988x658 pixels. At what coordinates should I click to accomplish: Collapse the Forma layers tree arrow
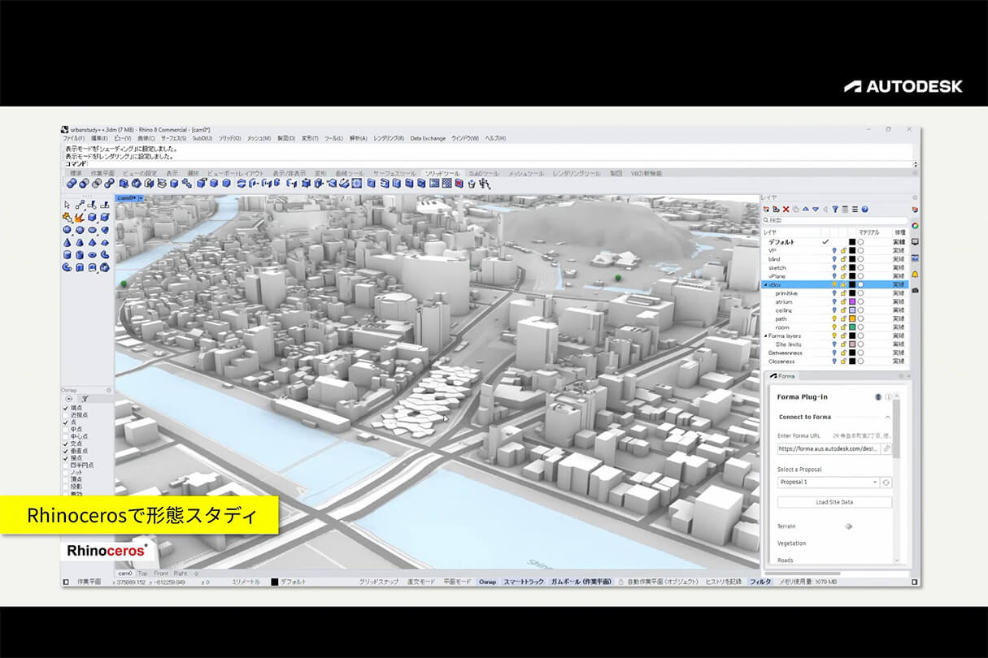(766, 336)
